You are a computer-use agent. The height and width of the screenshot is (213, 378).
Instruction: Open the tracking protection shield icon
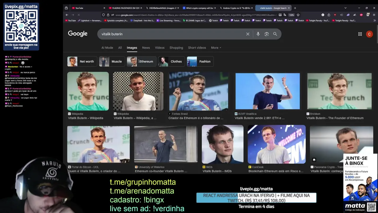103,15
